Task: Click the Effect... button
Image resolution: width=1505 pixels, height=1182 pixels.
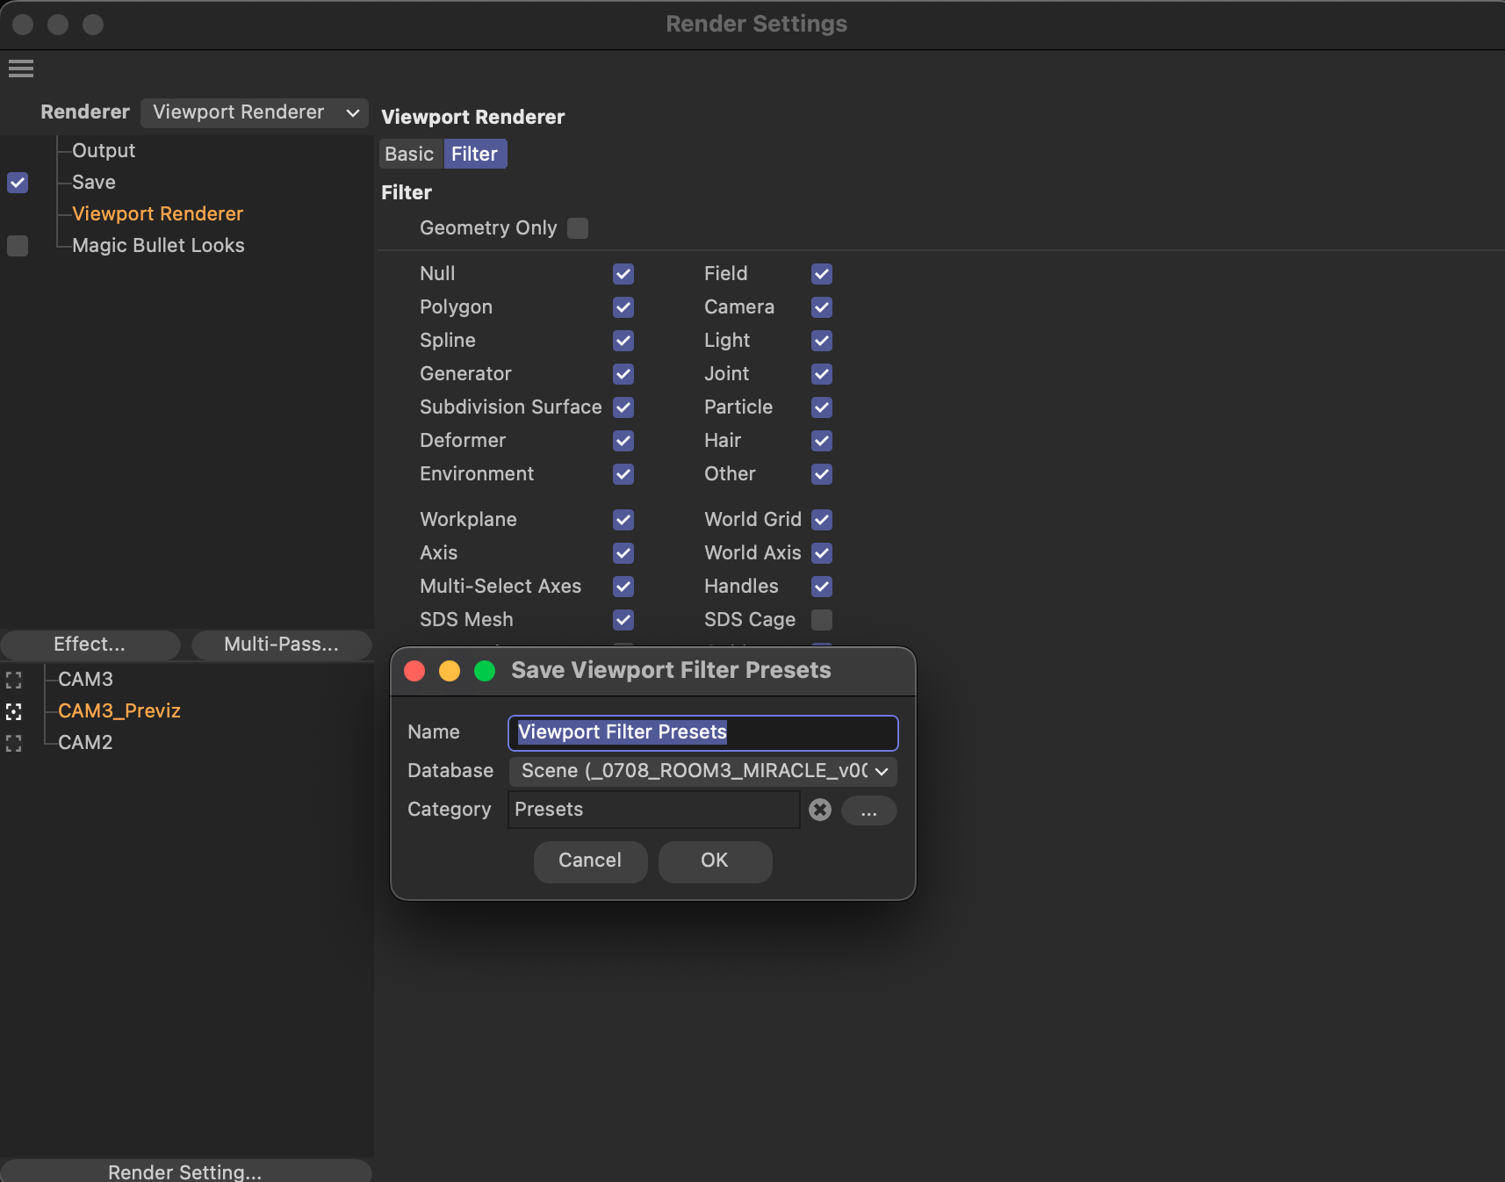Action: tap(90, 645)
